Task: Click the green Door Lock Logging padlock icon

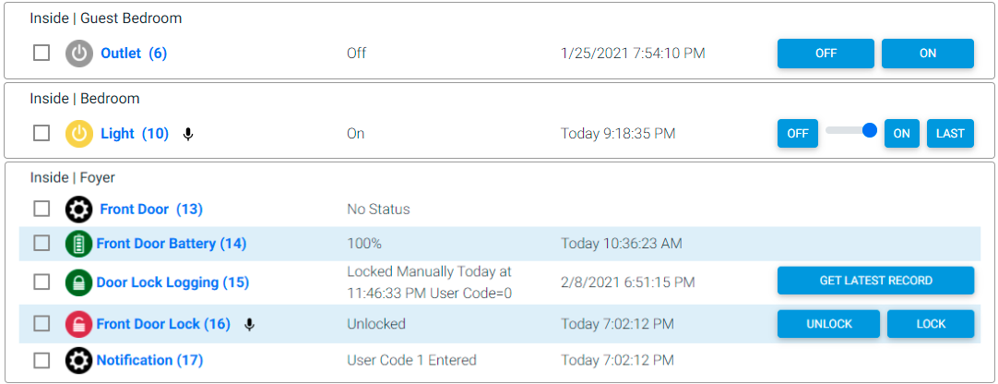Action: point(79,282)
